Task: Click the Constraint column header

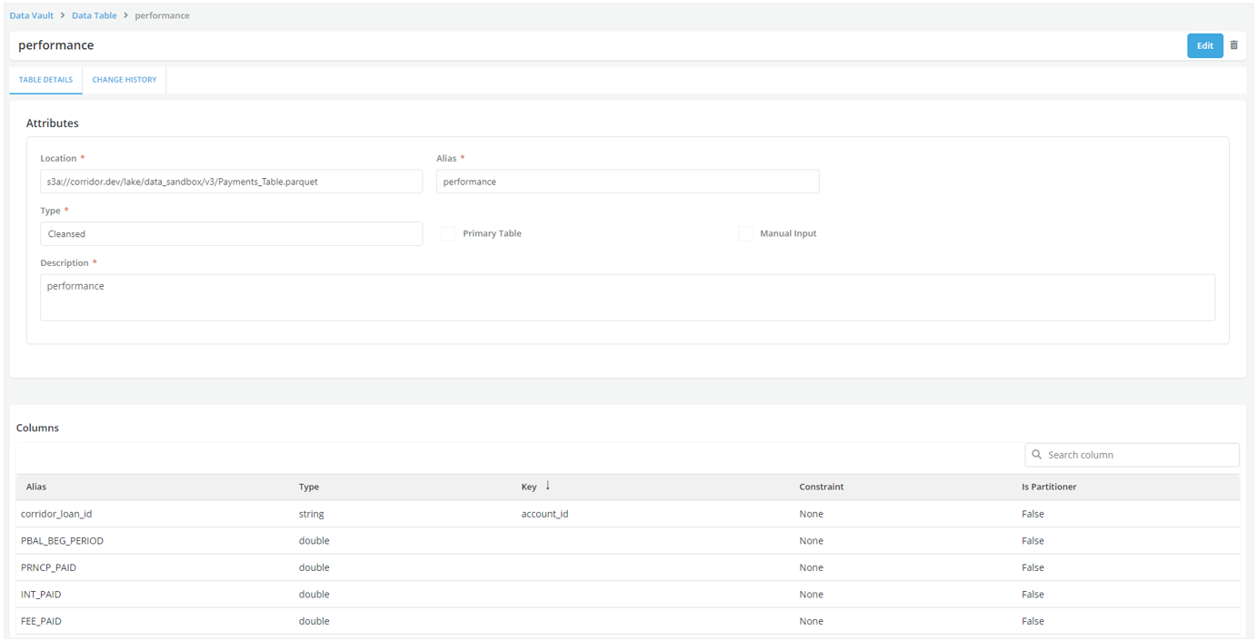Action: [x=821, y=487]
